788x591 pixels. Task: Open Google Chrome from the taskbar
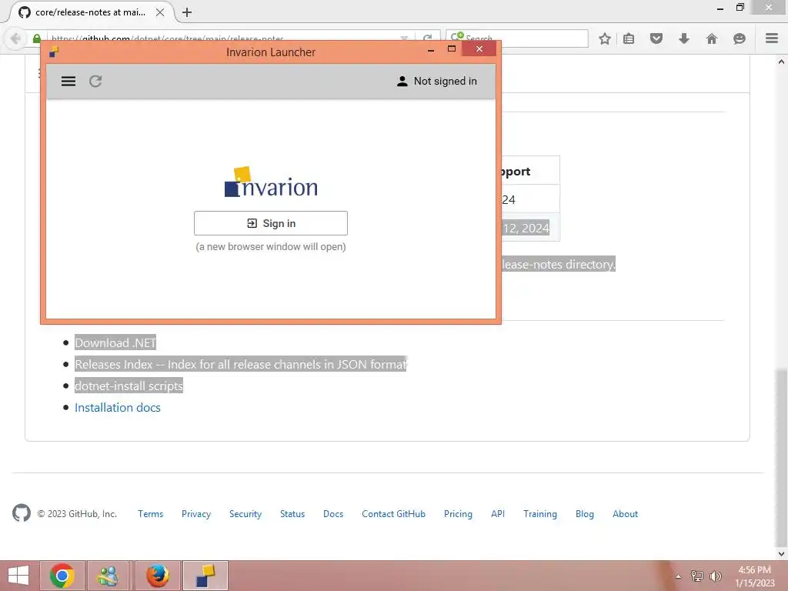point(62,576)
